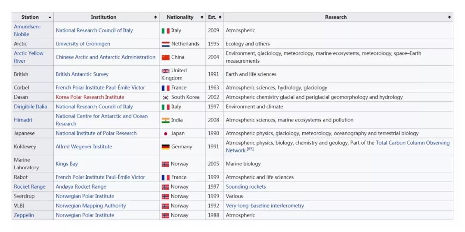
Task: Click the Italy flag in Dirigibile Italia row
Action: tap(165, 107)
